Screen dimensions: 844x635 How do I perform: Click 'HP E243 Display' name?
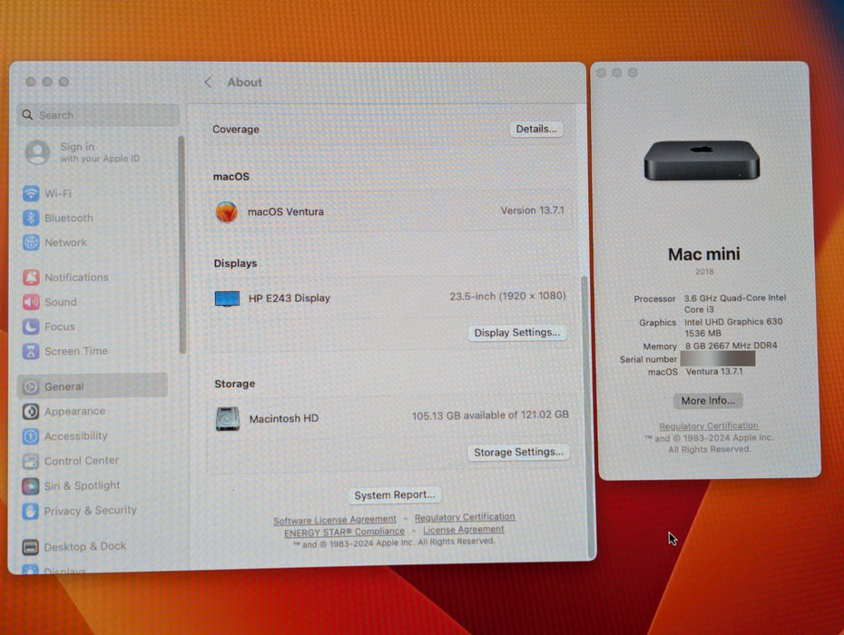[290, 298]
